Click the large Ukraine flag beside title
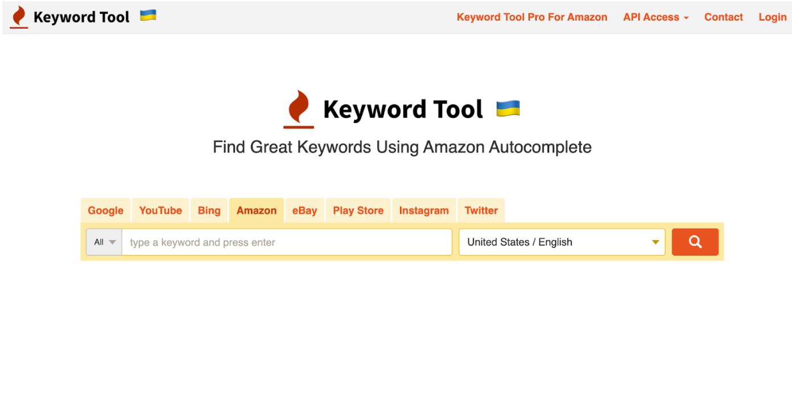Screen dimensions: 792x395 [508, 108]
